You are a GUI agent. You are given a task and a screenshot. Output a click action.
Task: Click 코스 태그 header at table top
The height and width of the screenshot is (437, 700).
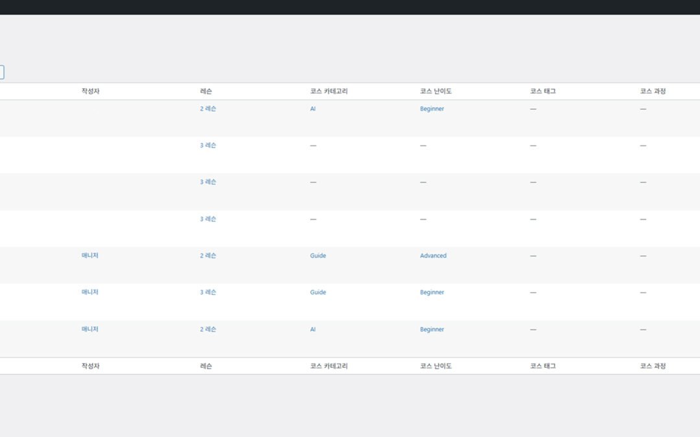coord(543,91)
